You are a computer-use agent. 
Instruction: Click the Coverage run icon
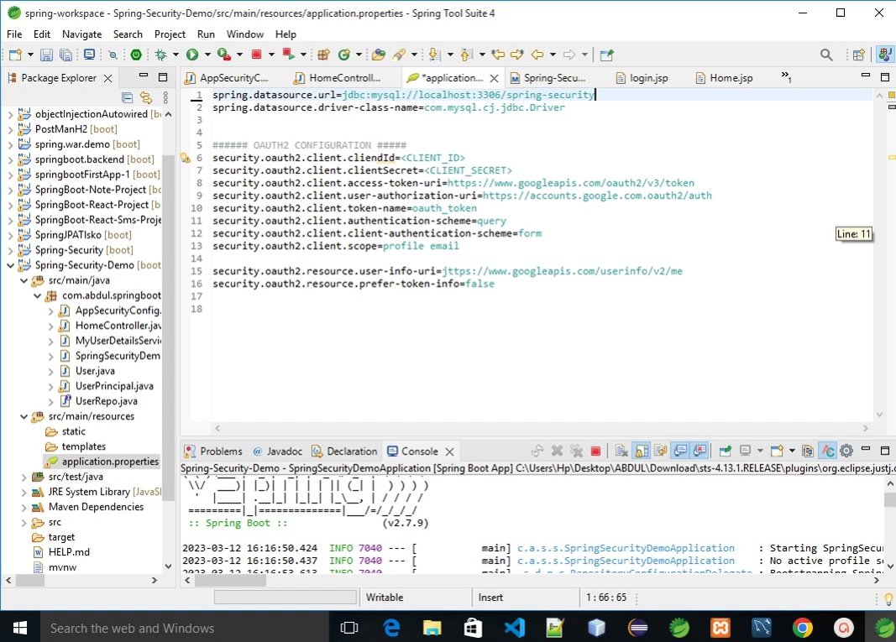click(224, 55)
